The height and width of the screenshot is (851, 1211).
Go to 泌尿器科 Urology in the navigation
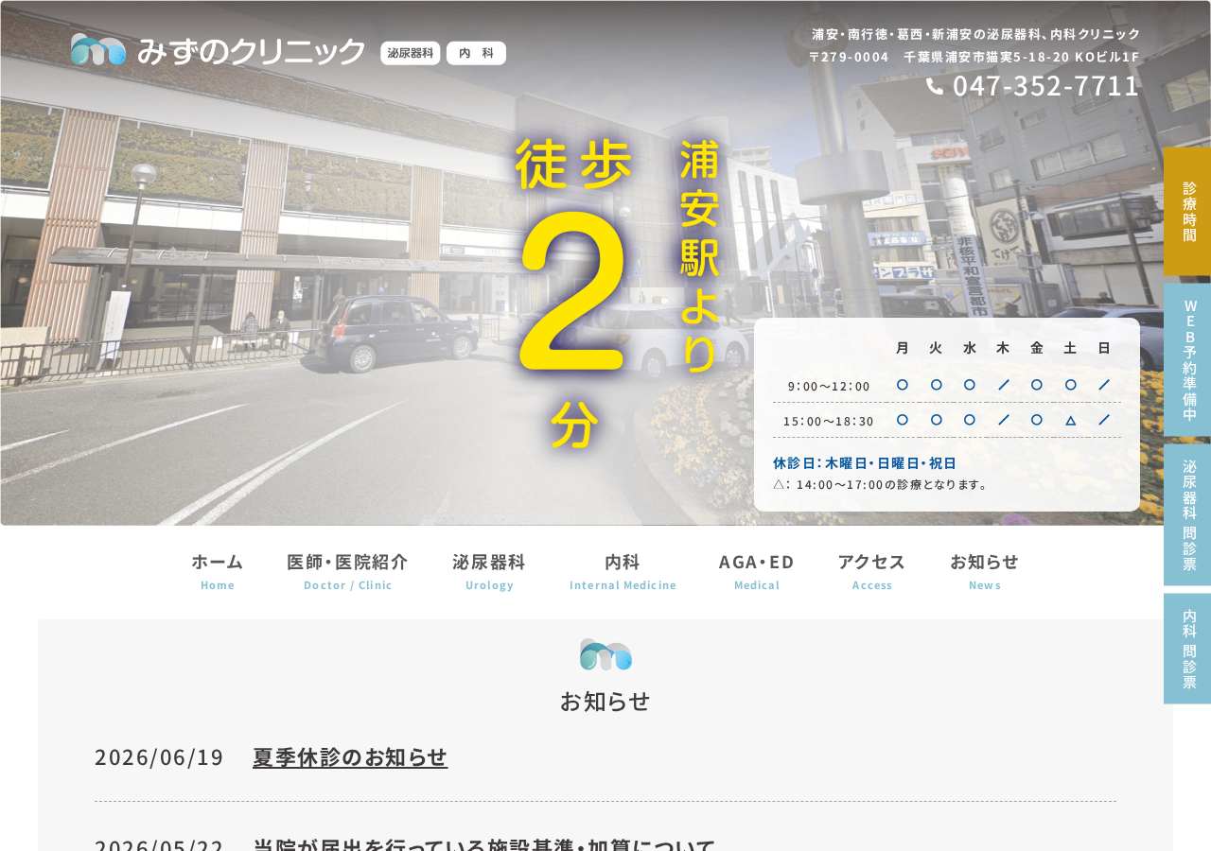[x=489, y=571]
